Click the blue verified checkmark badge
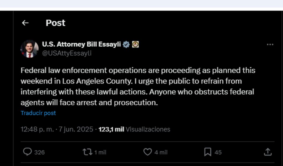The height and width of the screenshot is (166, 283). pos(126,44)
